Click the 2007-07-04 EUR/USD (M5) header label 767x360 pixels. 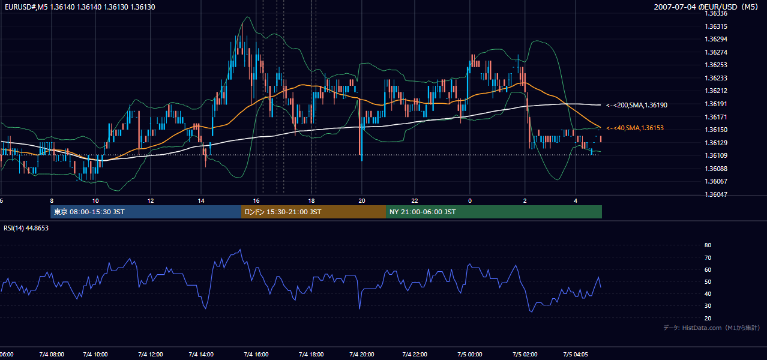(x=707, y=7)
